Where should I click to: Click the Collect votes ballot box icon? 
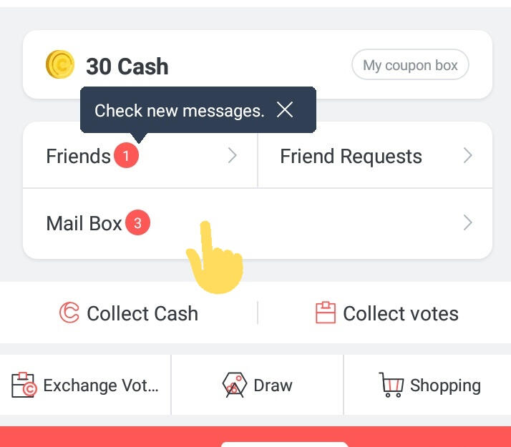[x=325, y=313]
